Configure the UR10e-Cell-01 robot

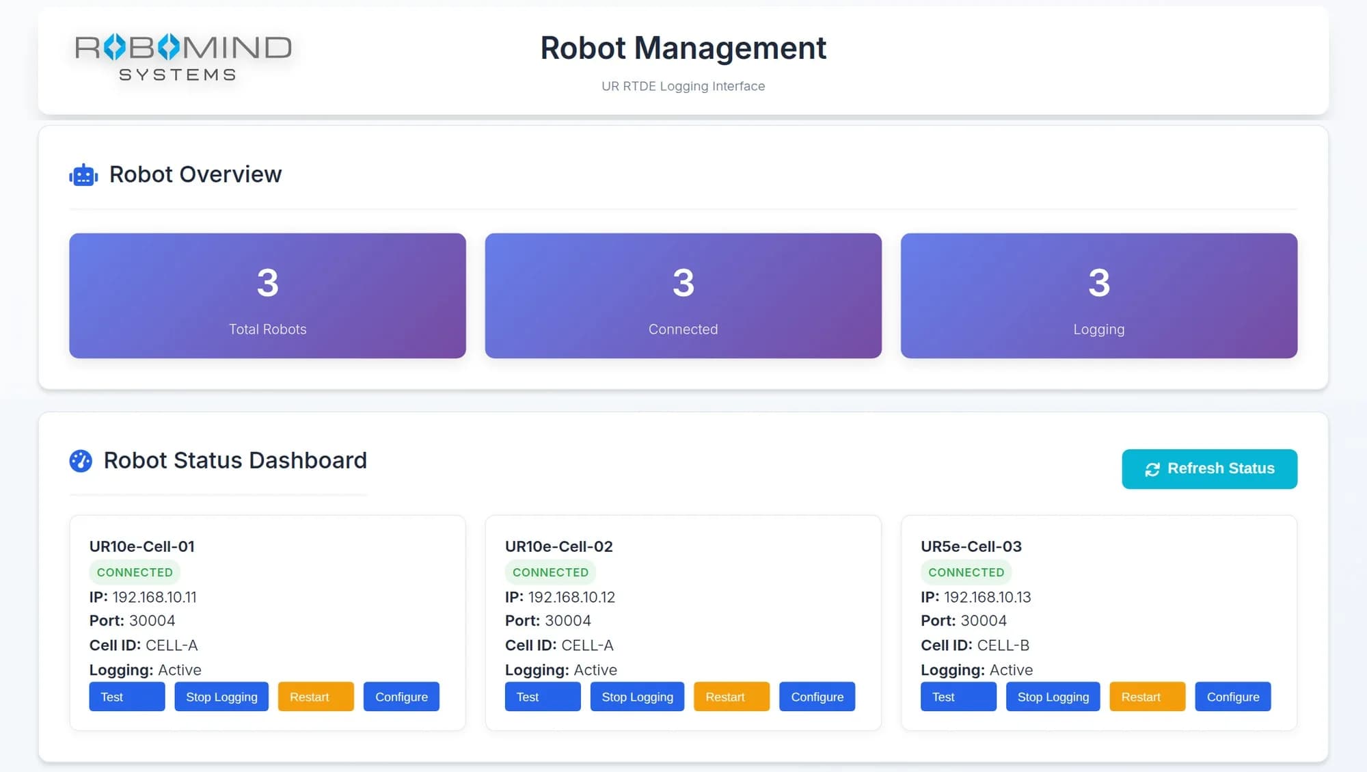[x=401, y=697]
